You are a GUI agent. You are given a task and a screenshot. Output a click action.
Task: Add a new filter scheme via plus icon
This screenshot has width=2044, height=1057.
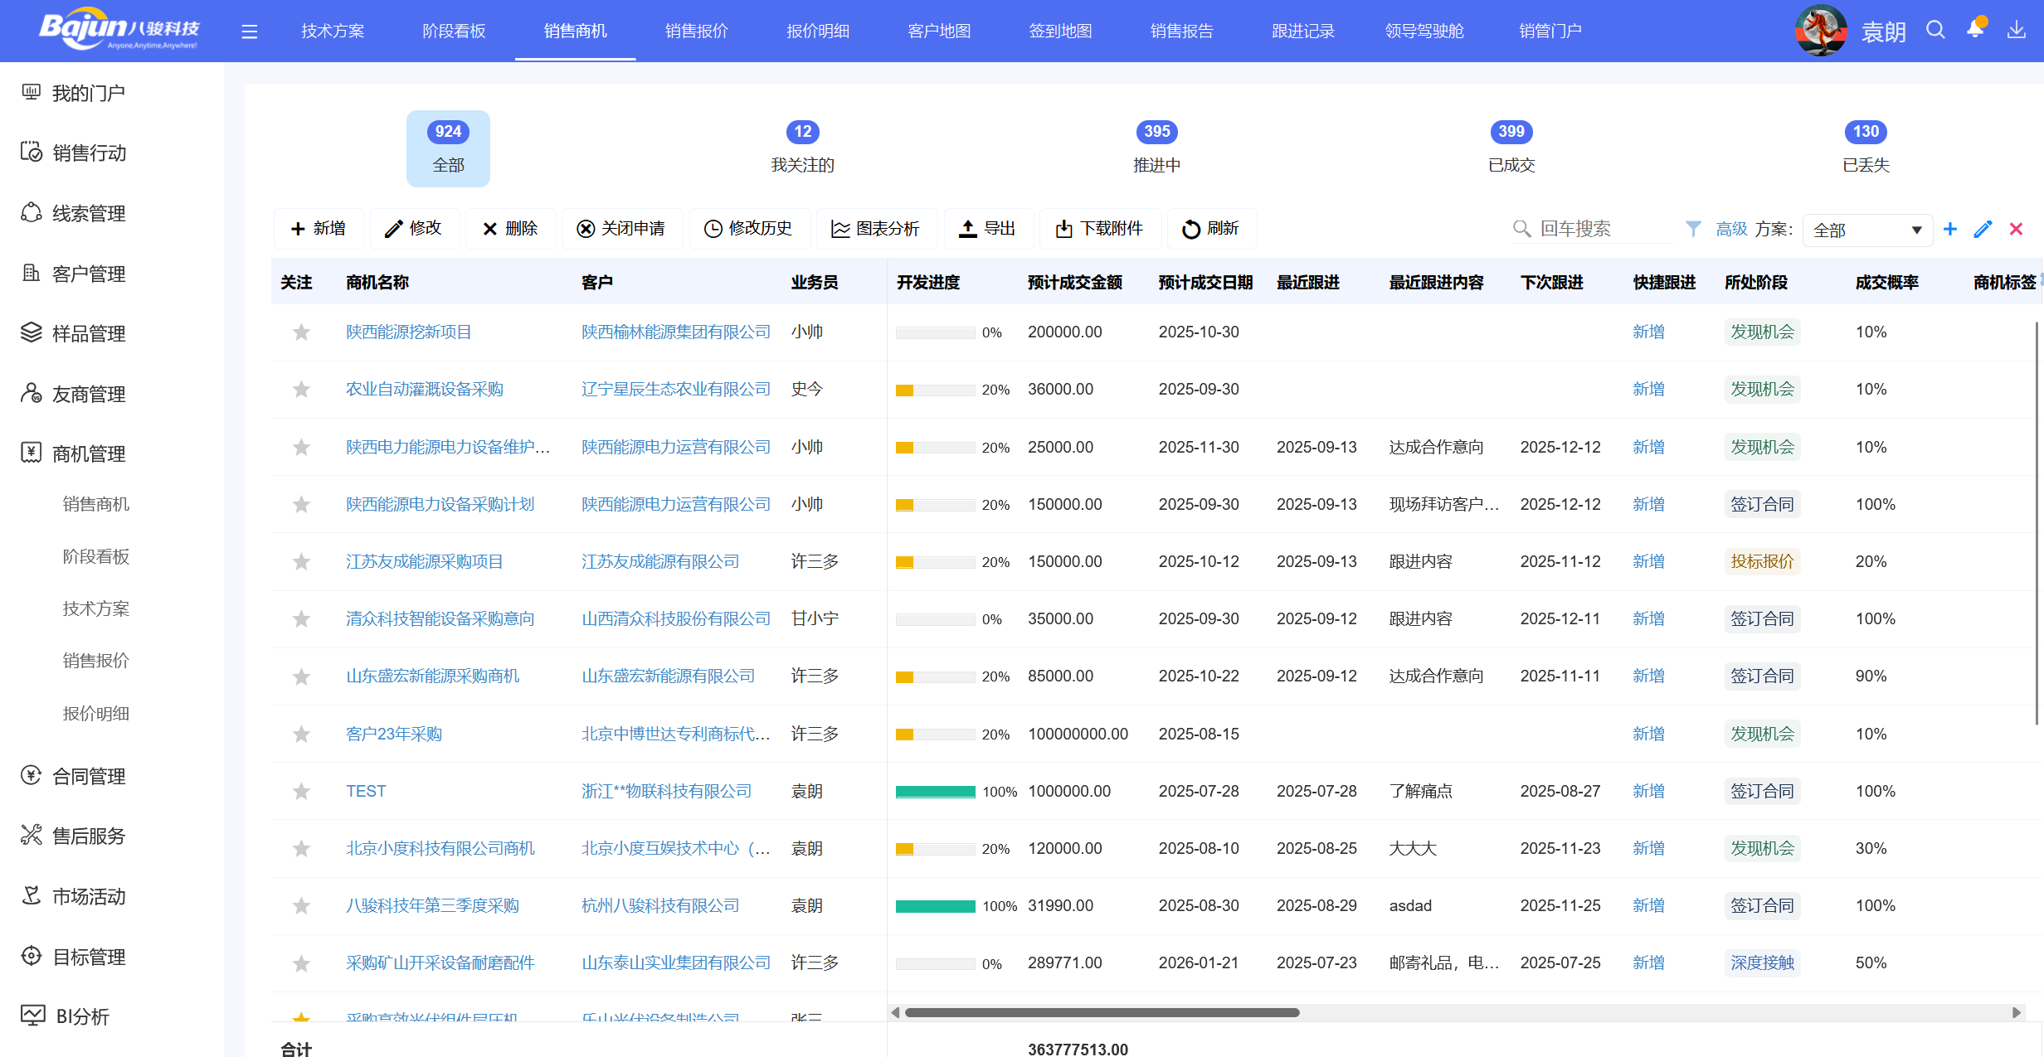tap(1950, 229)
